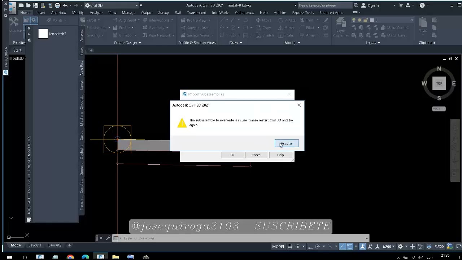Click the Move tool in Modify panel

pyautogui.click(x=263, y=20)
